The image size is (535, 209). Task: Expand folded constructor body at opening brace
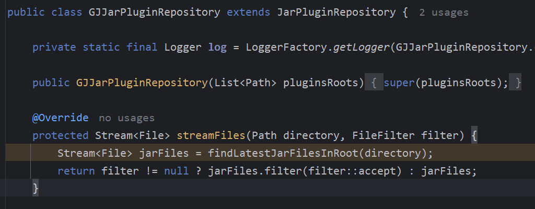(x=374, y=83)
